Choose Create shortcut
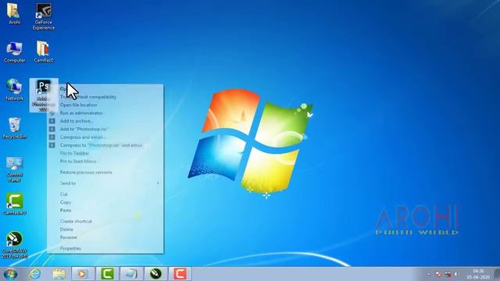The width and height of the screenshot is (500, 281). coord(105,221)
